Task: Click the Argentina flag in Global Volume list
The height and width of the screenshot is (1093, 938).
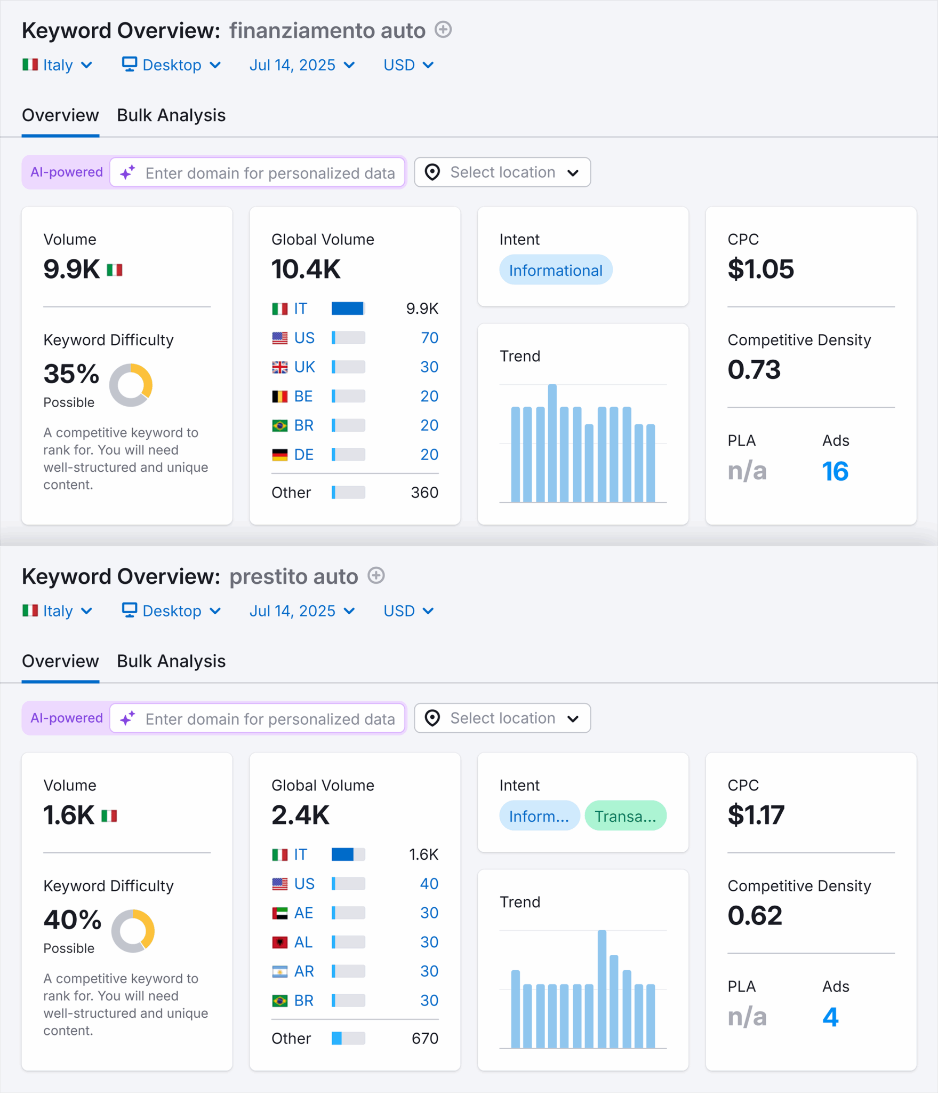Action: (x=280, y=971)
